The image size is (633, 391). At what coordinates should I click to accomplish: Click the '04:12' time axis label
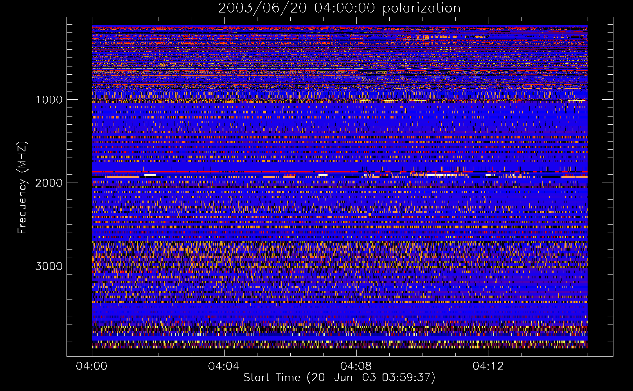488,366
